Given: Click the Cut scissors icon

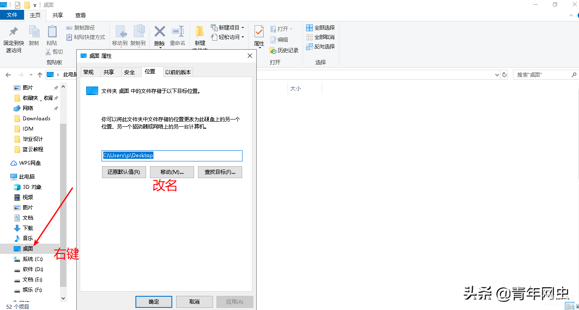Looking at the screenshot, I should pos(48,51).
